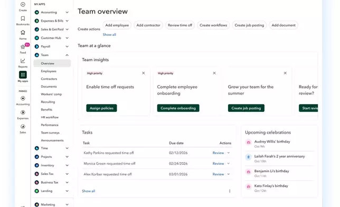Click the Projects app icon

click(37, 157)
